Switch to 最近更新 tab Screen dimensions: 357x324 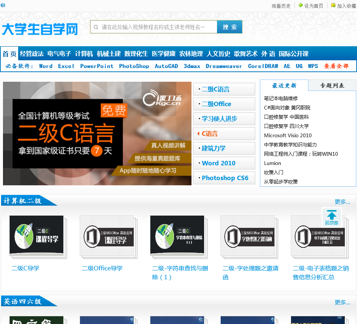pos(284,85)
